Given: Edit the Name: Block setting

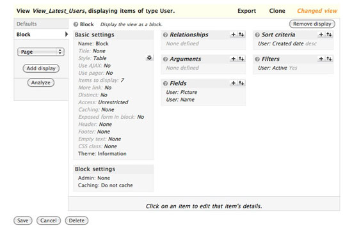Looking at the screenshot, I should pos(93,43).
